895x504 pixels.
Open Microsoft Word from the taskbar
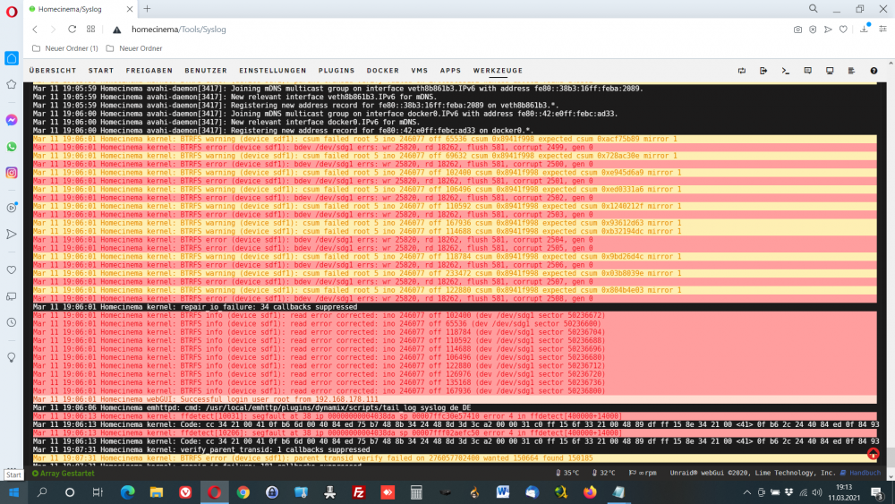(x=503, y=492)
